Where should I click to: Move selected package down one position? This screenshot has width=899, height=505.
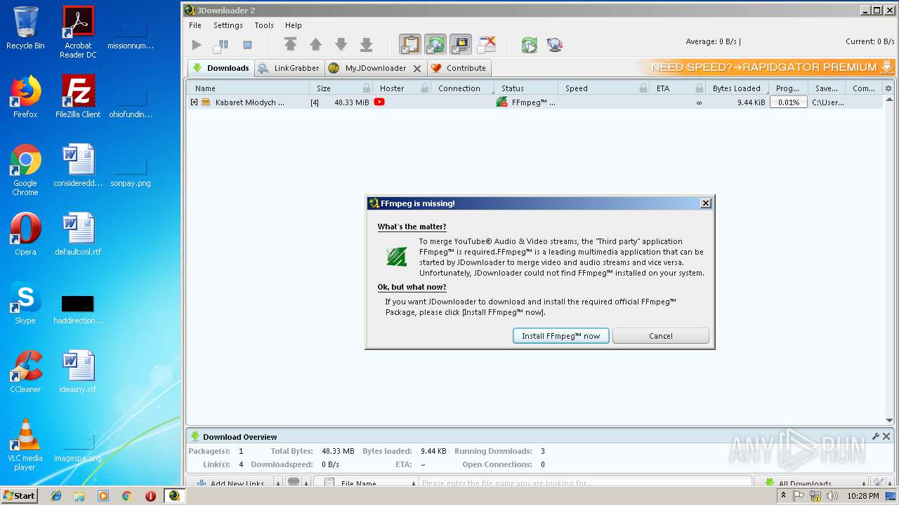[341, 45]
